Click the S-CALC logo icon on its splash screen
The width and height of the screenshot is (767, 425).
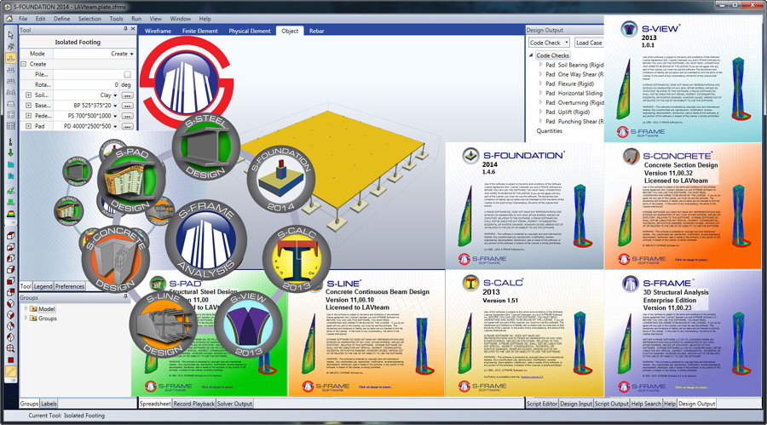click(470, 283)
